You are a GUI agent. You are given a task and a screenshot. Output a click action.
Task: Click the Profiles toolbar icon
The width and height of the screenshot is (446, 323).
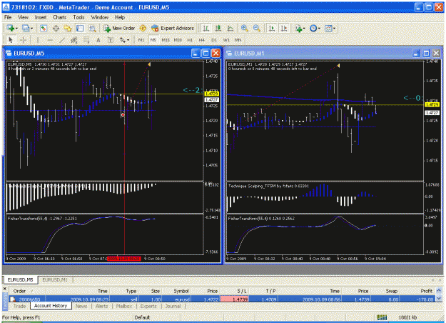pyautogui.click(x=26, y=28)
